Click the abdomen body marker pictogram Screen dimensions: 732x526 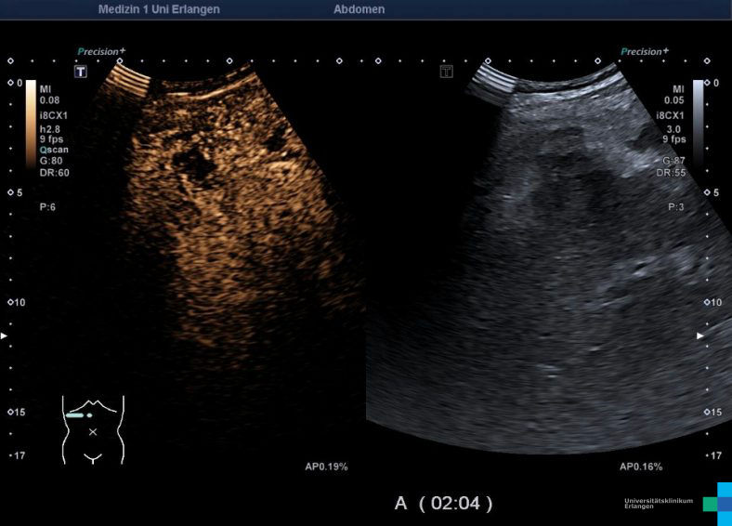93,429
